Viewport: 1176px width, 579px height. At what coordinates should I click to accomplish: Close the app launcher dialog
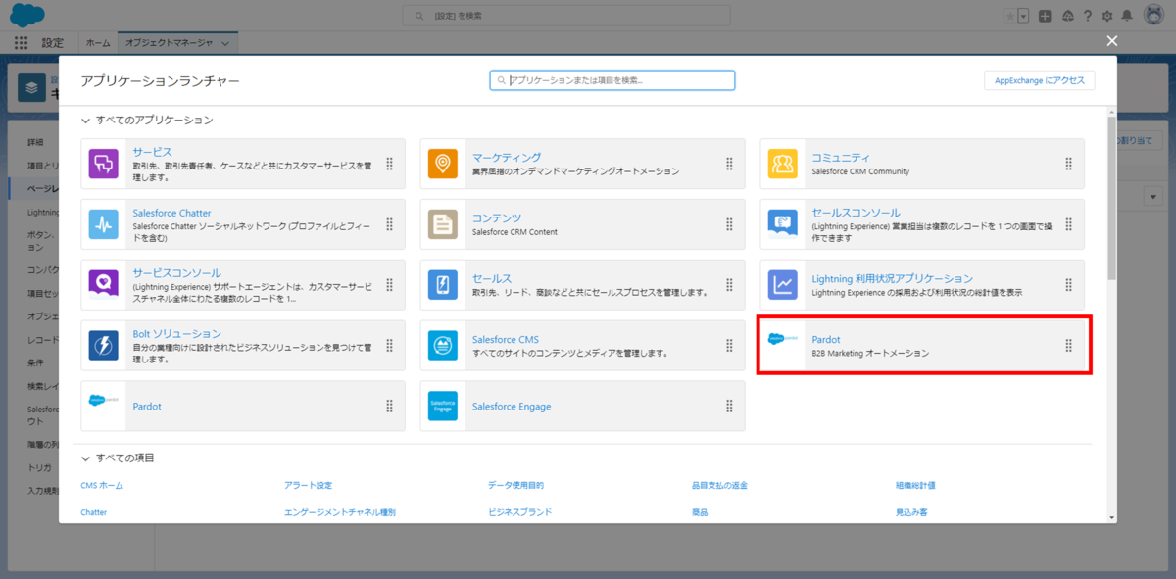(1111, 40)
